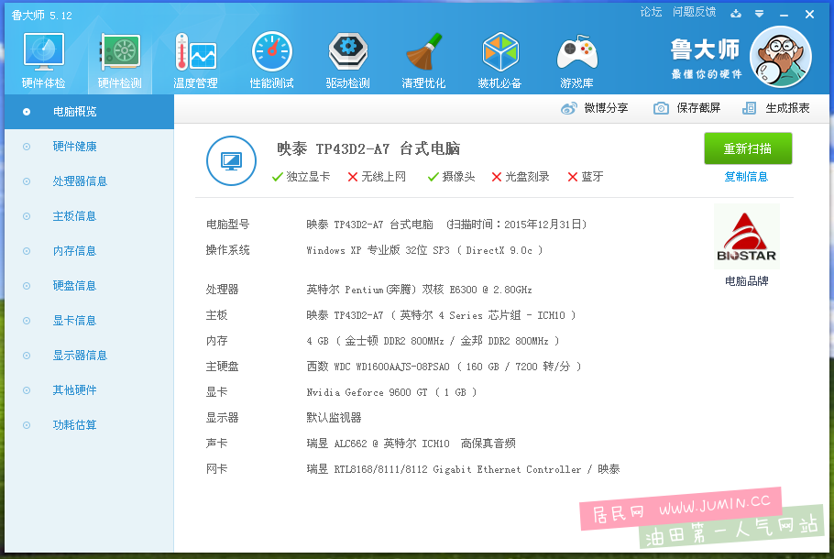Screen dimensions: 834x559
Task: Click the radio dot beside 功耗估算
Action: [x=27, y=425]
